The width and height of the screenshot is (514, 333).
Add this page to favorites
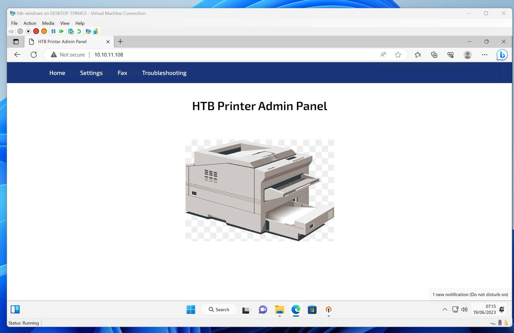point(398,54)
